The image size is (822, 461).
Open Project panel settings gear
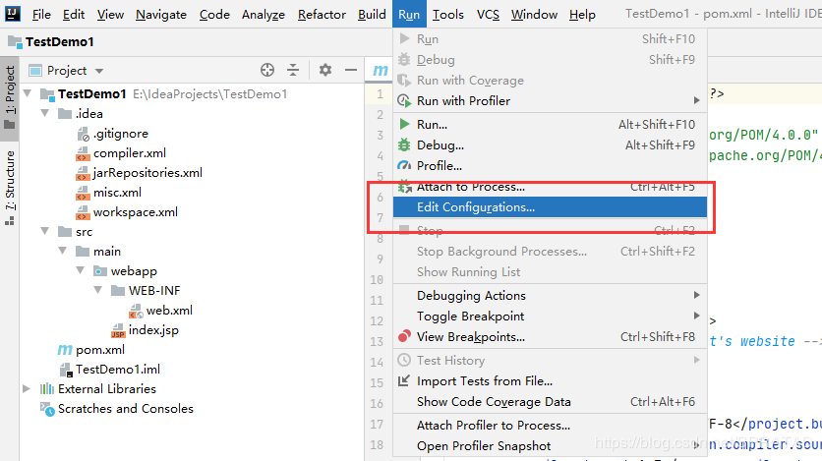tap(325, 70)
